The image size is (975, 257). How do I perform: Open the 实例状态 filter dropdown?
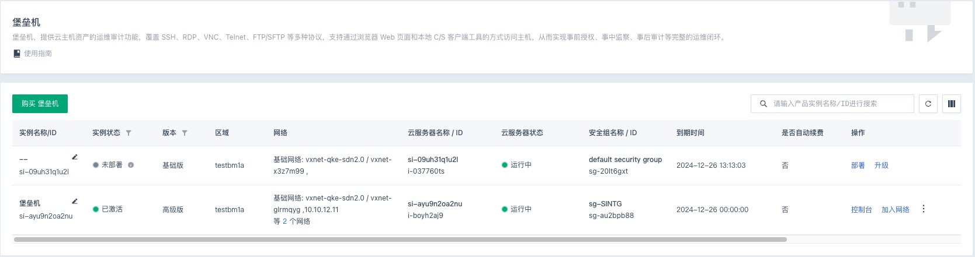(129, 133)
